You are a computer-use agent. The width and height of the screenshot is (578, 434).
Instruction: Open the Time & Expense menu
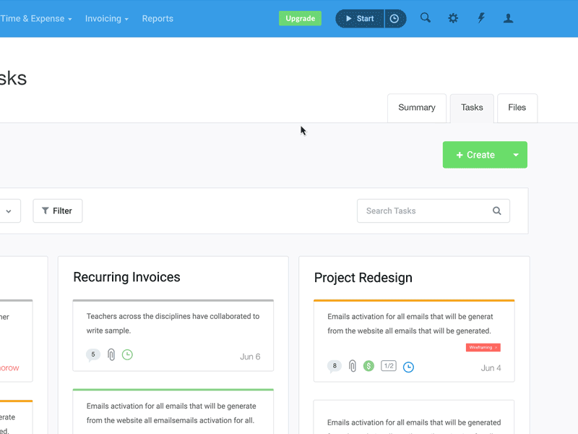35,18
